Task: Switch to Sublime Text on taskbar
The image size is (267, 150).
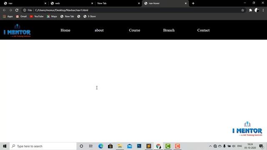Action: point(149,146)
